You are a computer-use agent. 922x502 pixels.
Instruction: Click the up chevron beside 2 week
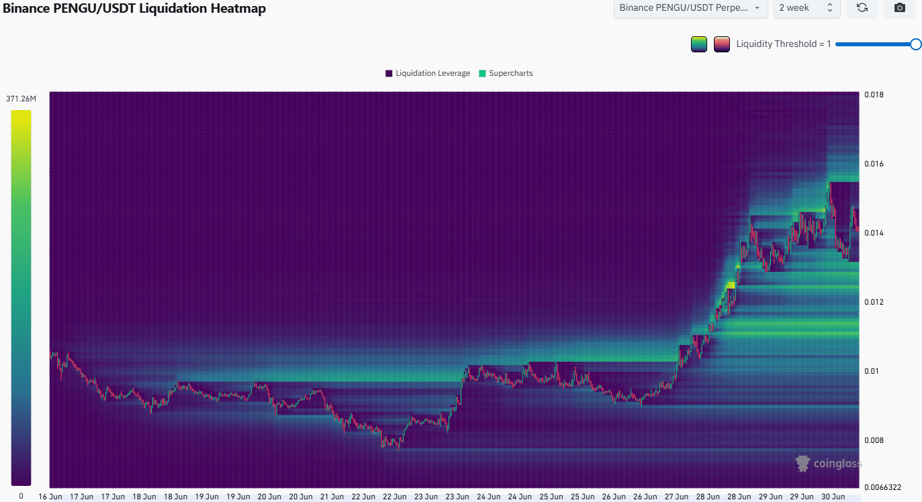coord(831,5)
